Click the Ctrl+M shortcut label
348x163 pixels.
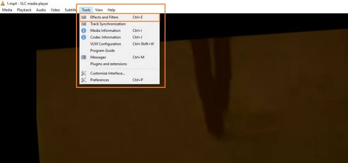coord(138,57)
